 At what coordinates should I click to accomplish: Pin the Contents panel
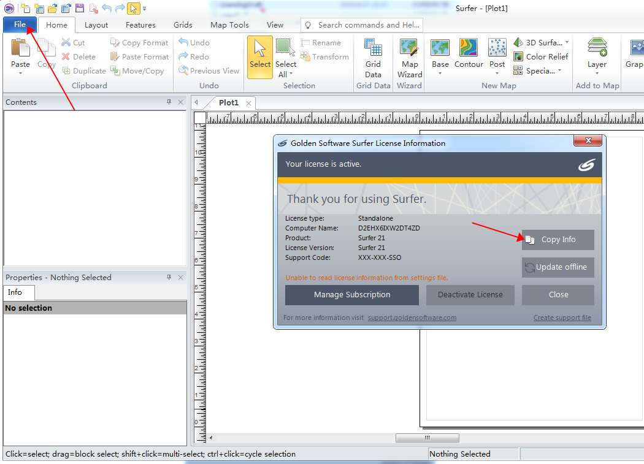pyautogui.click(x=169, y=102)
